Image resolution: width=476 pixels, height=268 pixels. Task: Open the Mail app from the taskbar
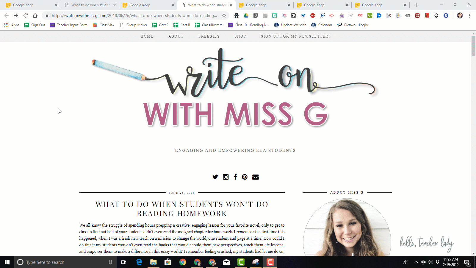pyautogui.click(x=226, y=262)
